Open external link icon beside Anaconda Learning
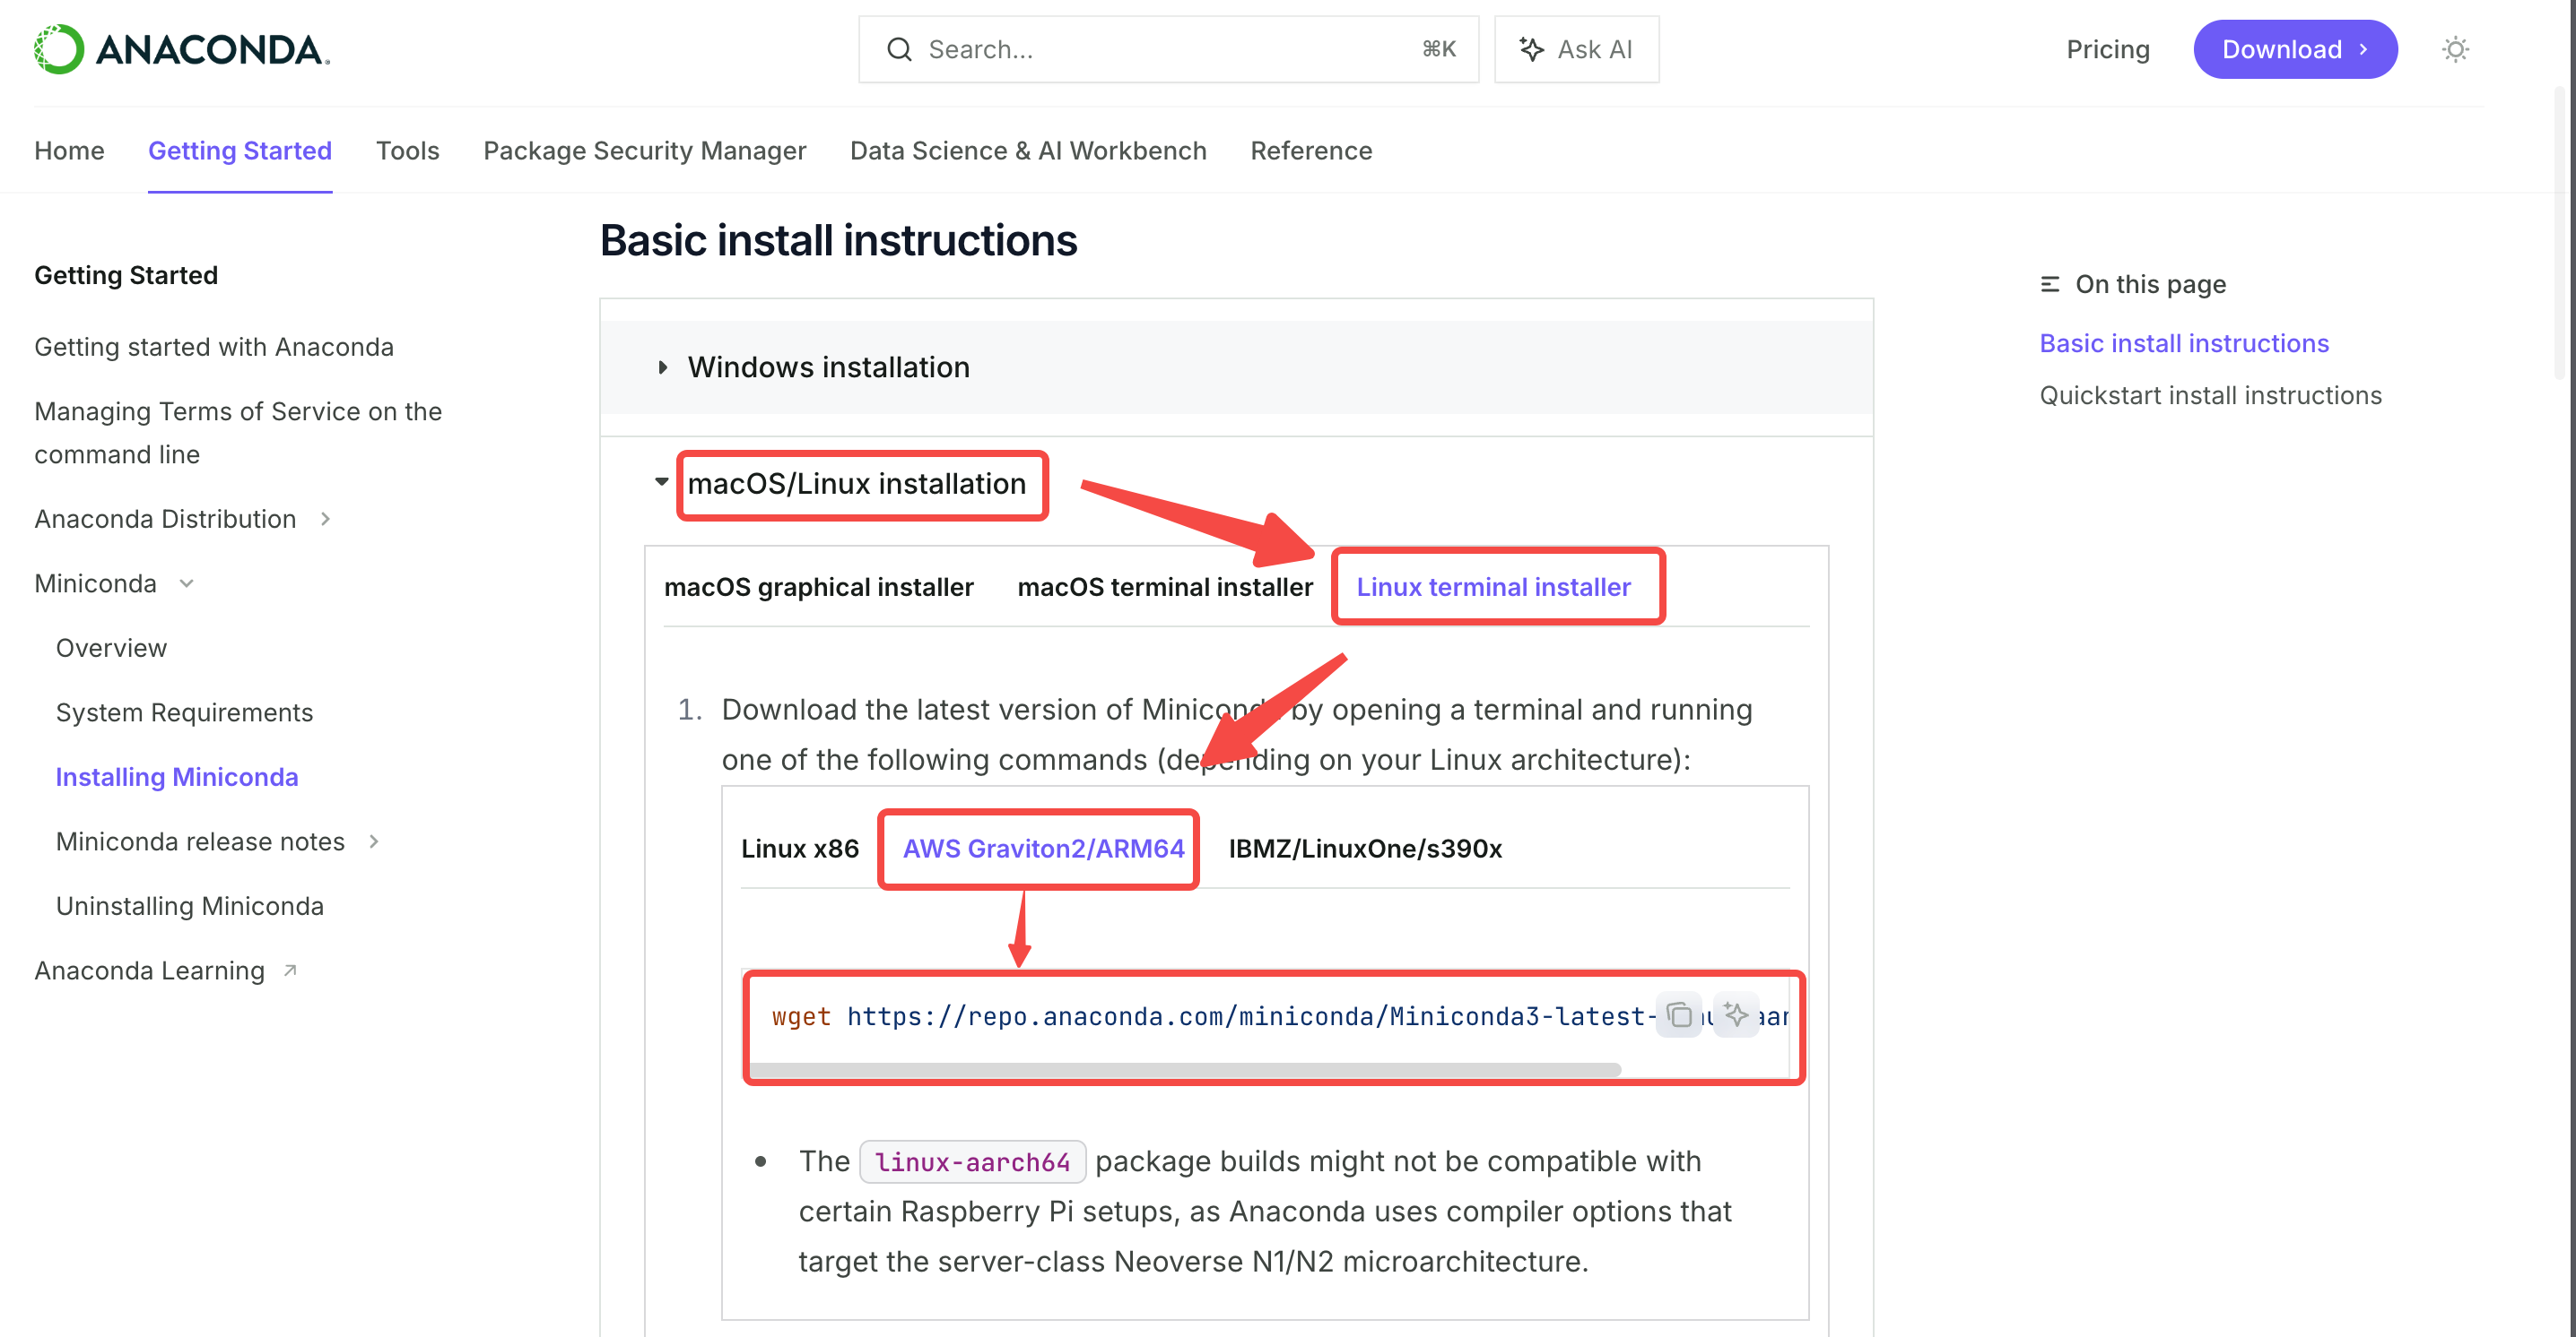 click(290, 970)
